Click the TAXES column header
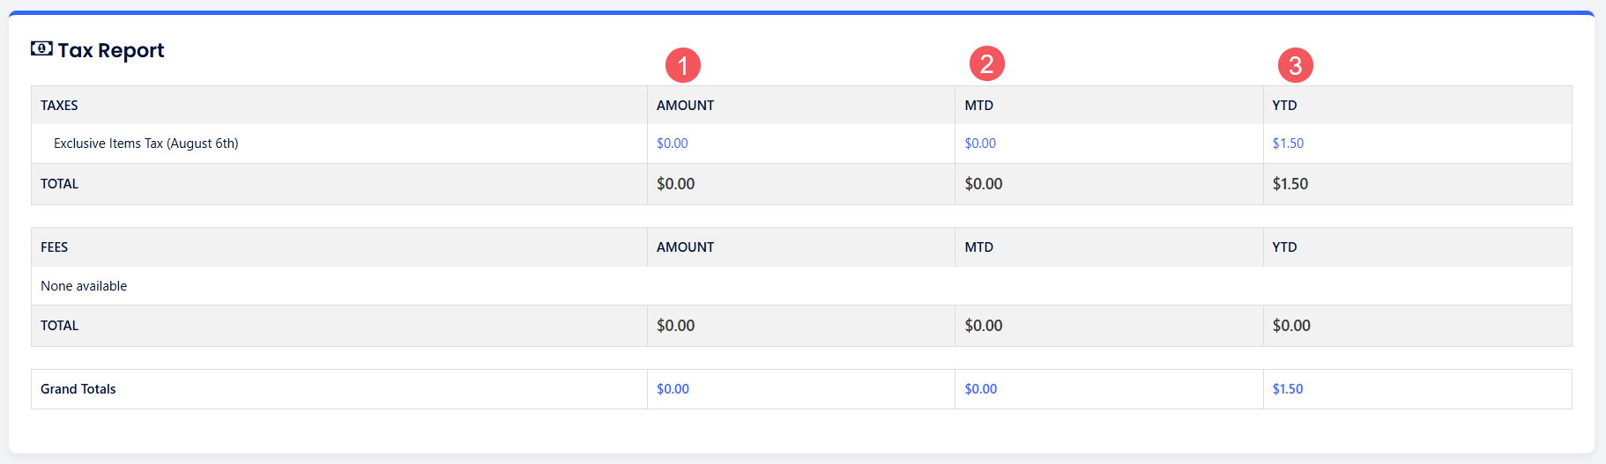Screen dimensions: 1606x464 59,106
